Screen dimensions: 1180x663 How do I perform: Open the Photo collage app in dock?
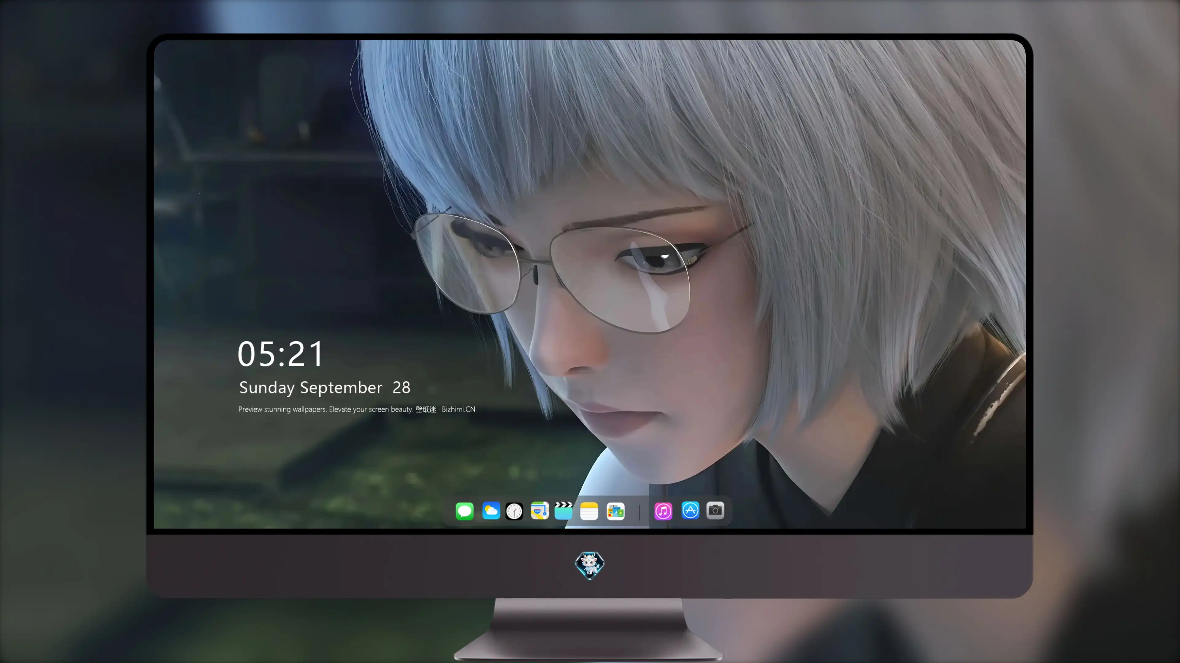616,511
